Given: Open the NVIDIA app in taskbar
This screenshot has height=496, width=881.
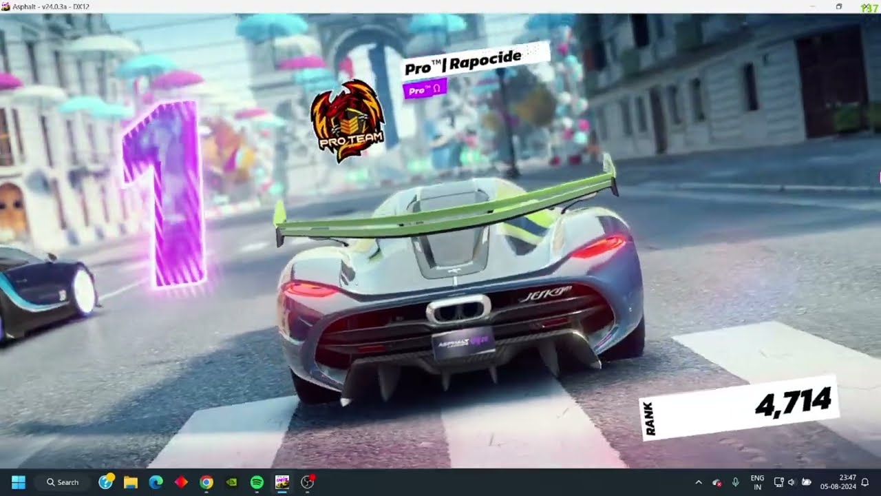Looking at the screenshot, I should click(232, 482).
